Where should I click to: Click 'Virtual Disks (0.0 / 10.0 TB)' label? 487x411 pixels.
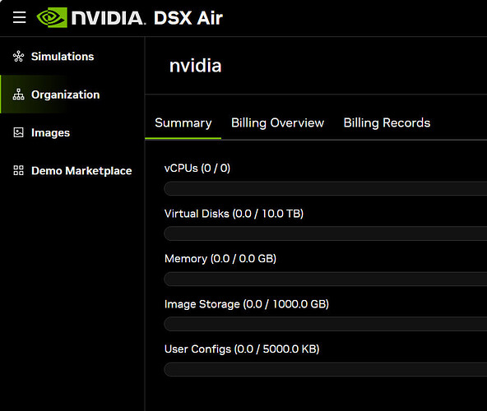[234, 214]
